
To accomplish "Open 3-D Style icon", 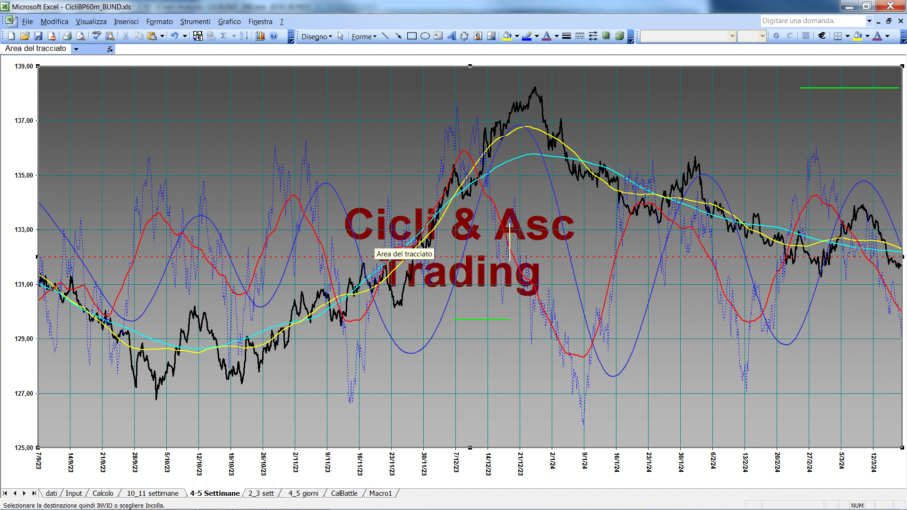I will click(619, 36).
